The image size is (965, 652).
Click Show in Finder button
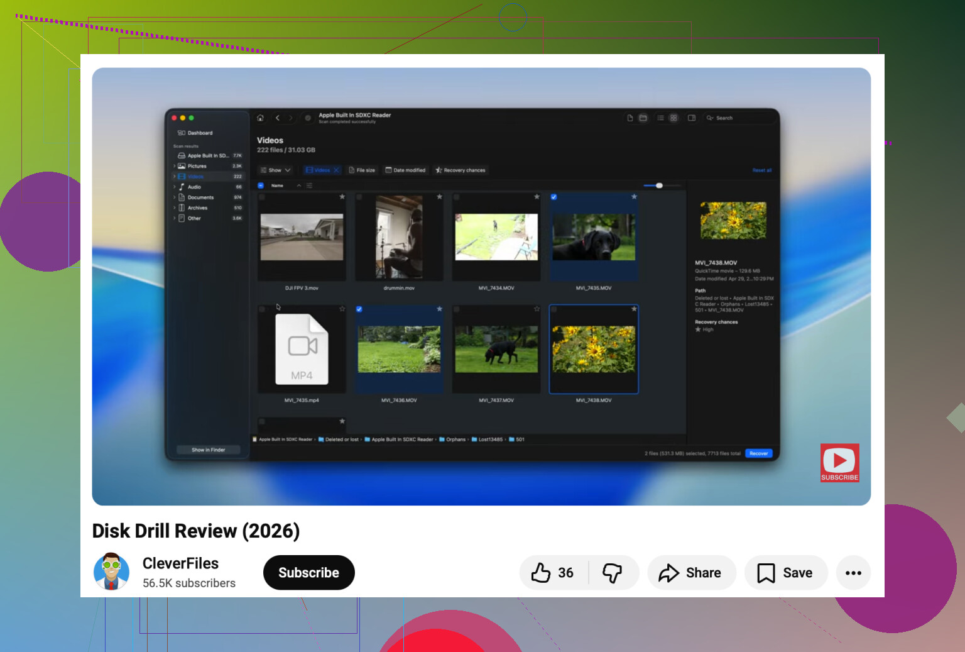(x=208, y=450)
